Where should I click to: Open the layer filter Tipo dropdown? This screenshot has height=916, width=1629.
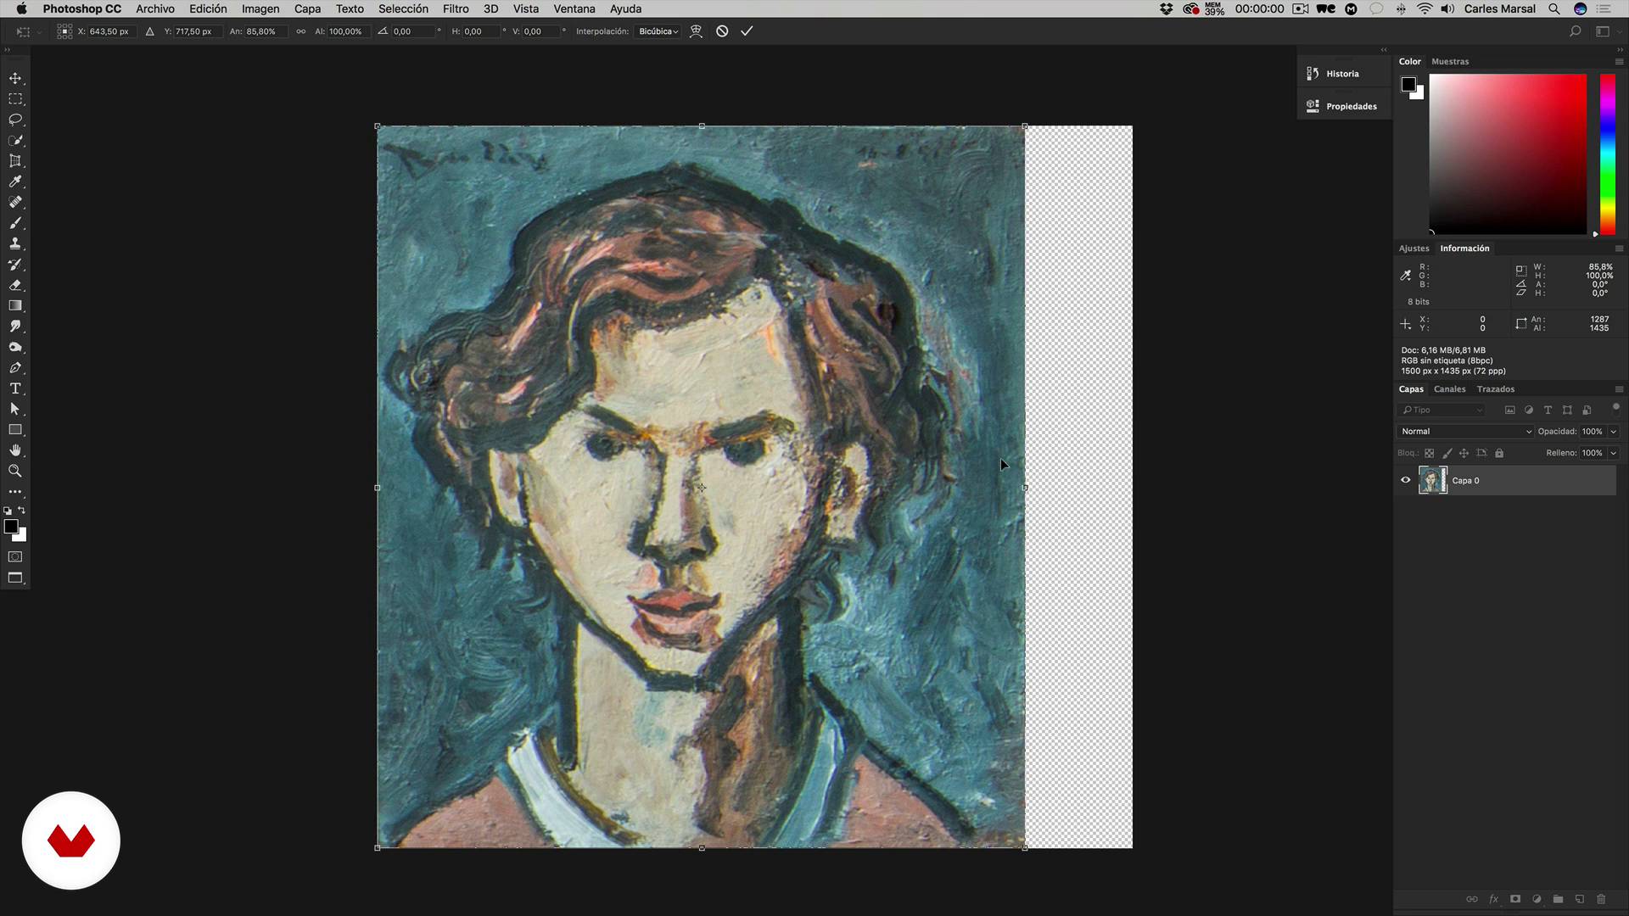[x=1441, y=410]
